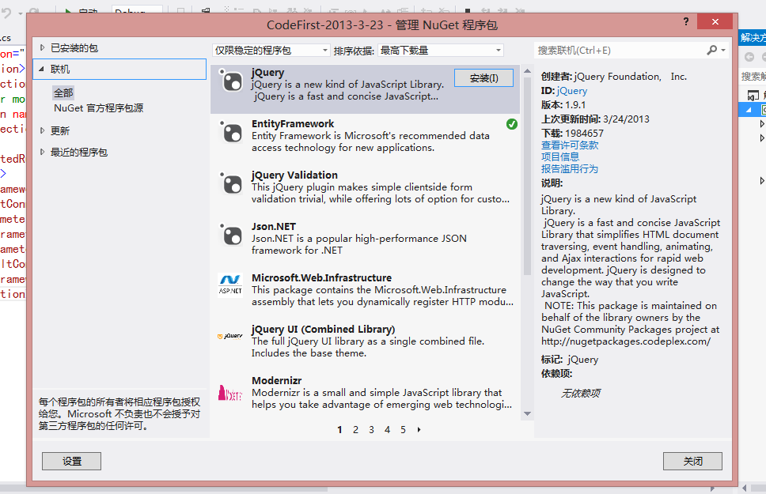This screenshot has width=766, height=494.
Task: Expand the 已安装的包 section
Action: pyautogui.click(x=43, y=48)
